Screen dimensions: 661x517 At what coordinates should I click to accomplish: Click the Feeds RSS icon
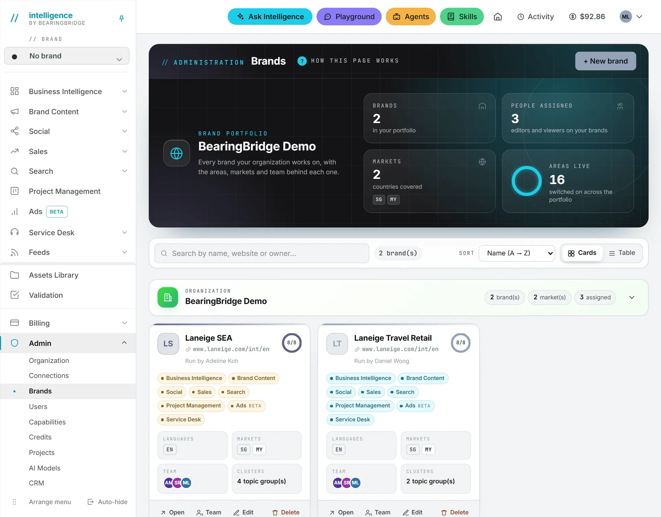click(14, 253)
